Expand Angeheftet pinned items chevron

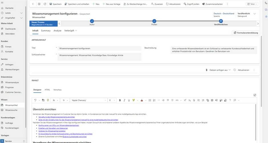point(21,18)
